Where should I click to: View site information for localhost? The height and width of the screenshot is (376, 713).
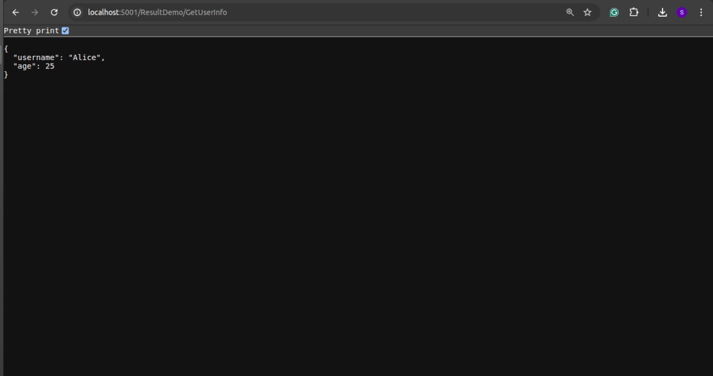(77, 12)
